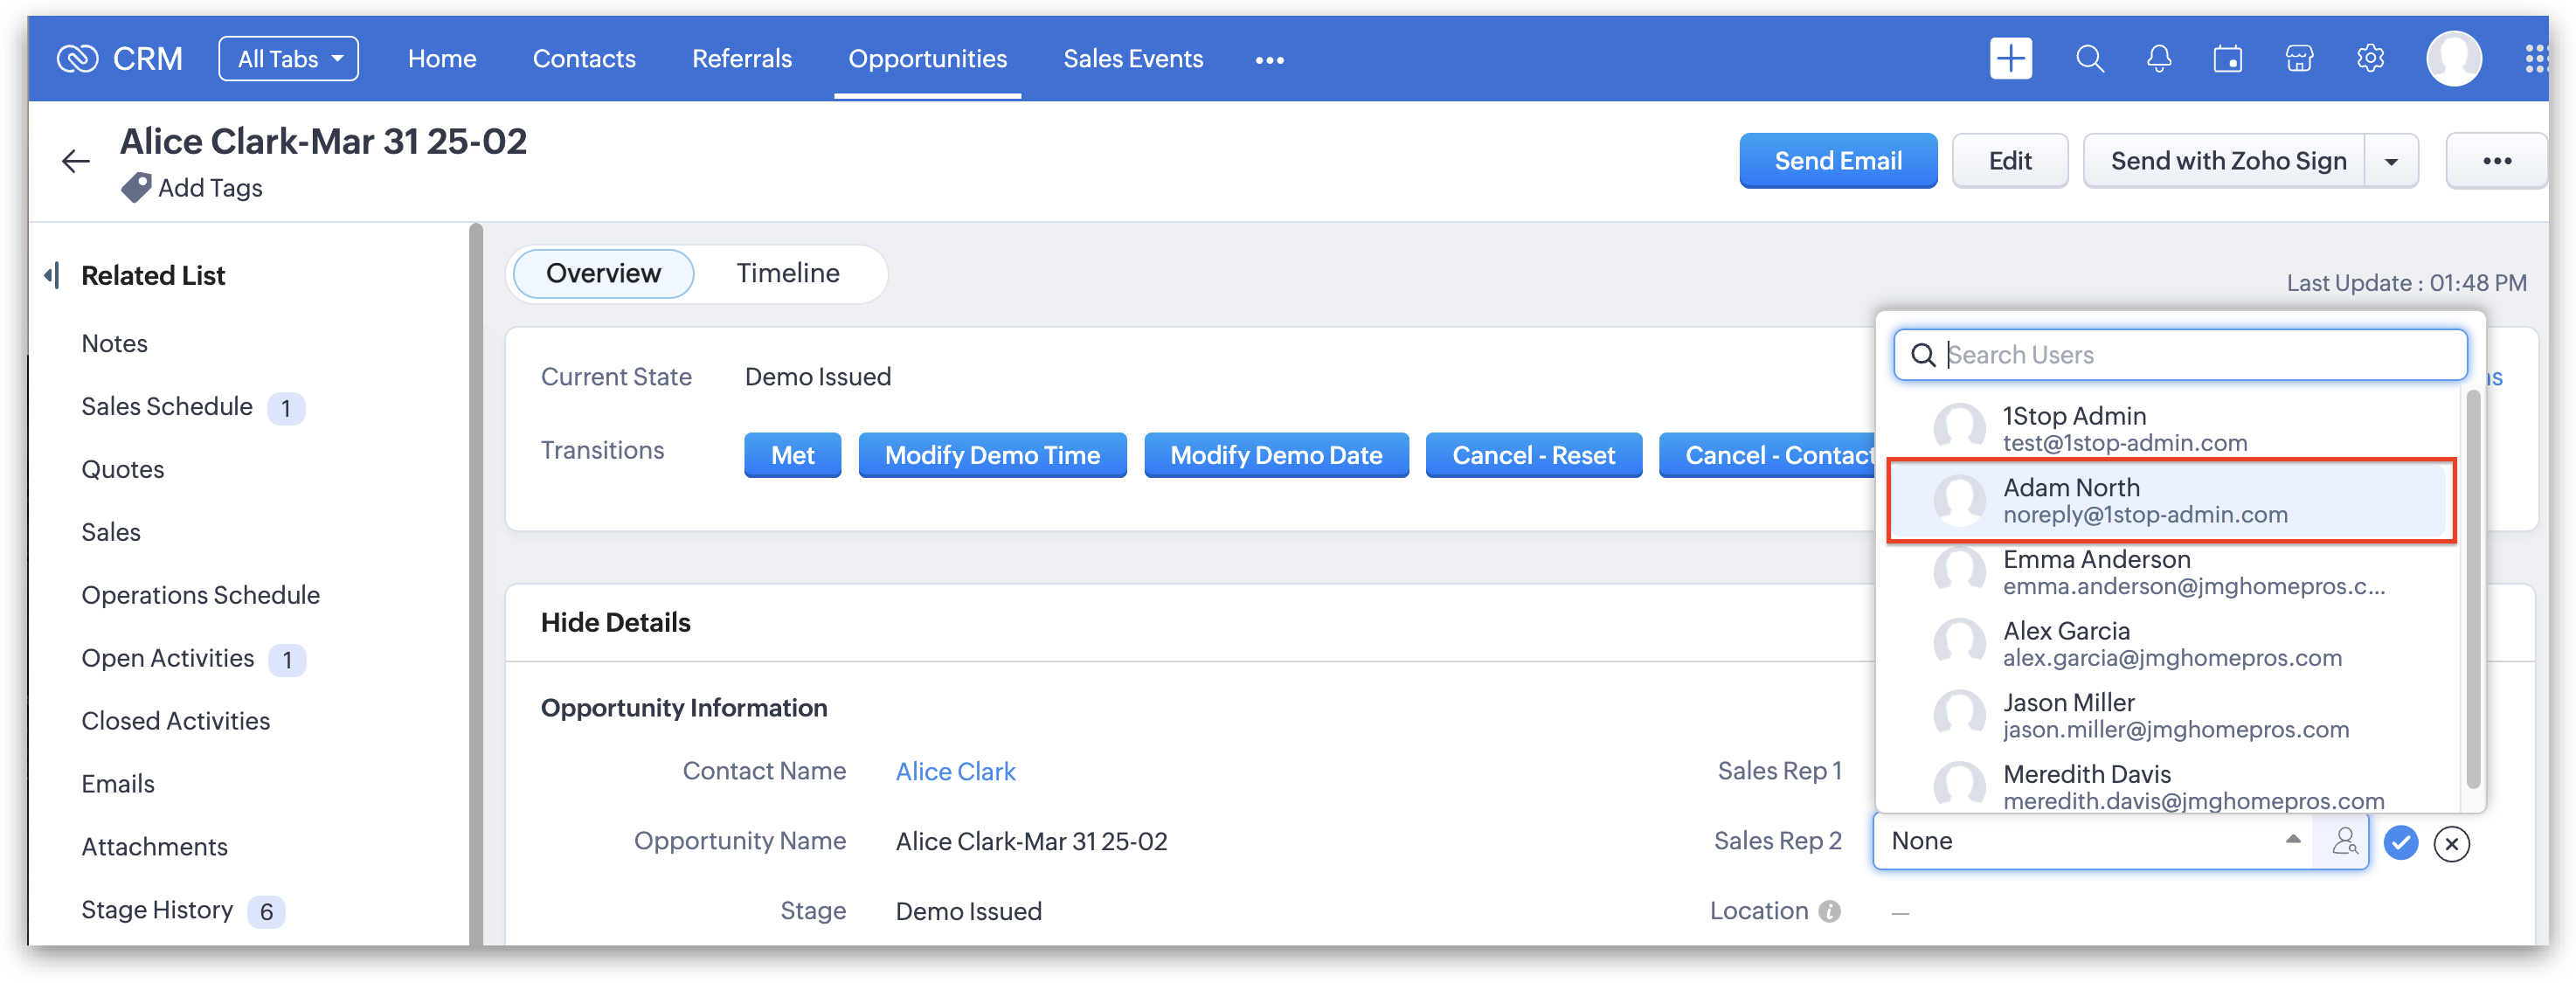This screenshot has width=2576, height=983.
Task: Open the Sales Rep 2 None dropdown
Action: [2090, 841]
